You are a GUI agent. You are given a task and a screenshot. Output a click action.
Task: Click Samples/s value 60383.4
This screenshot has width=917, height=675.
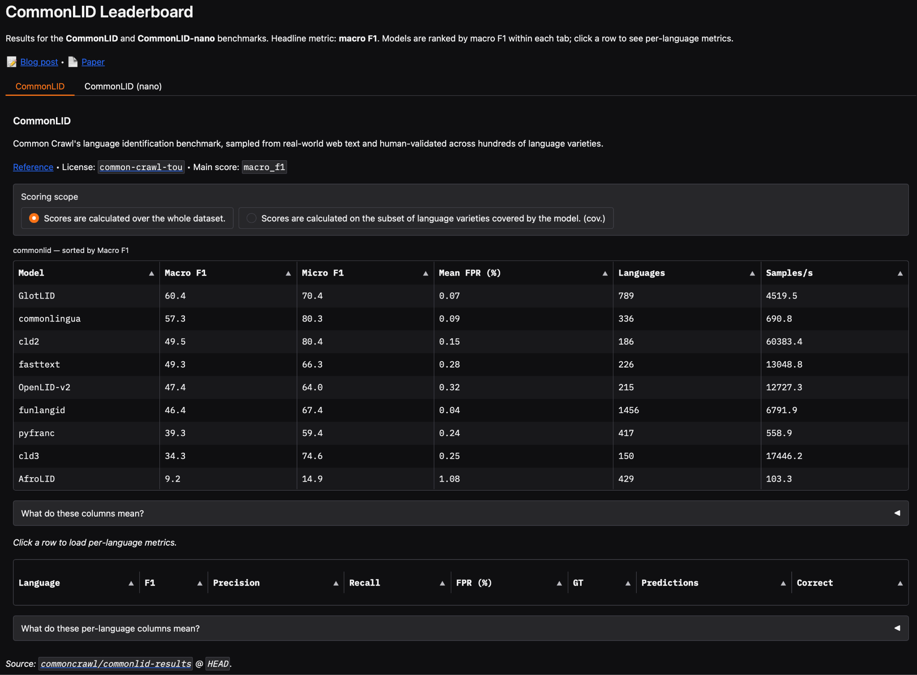tap(784, 342)
